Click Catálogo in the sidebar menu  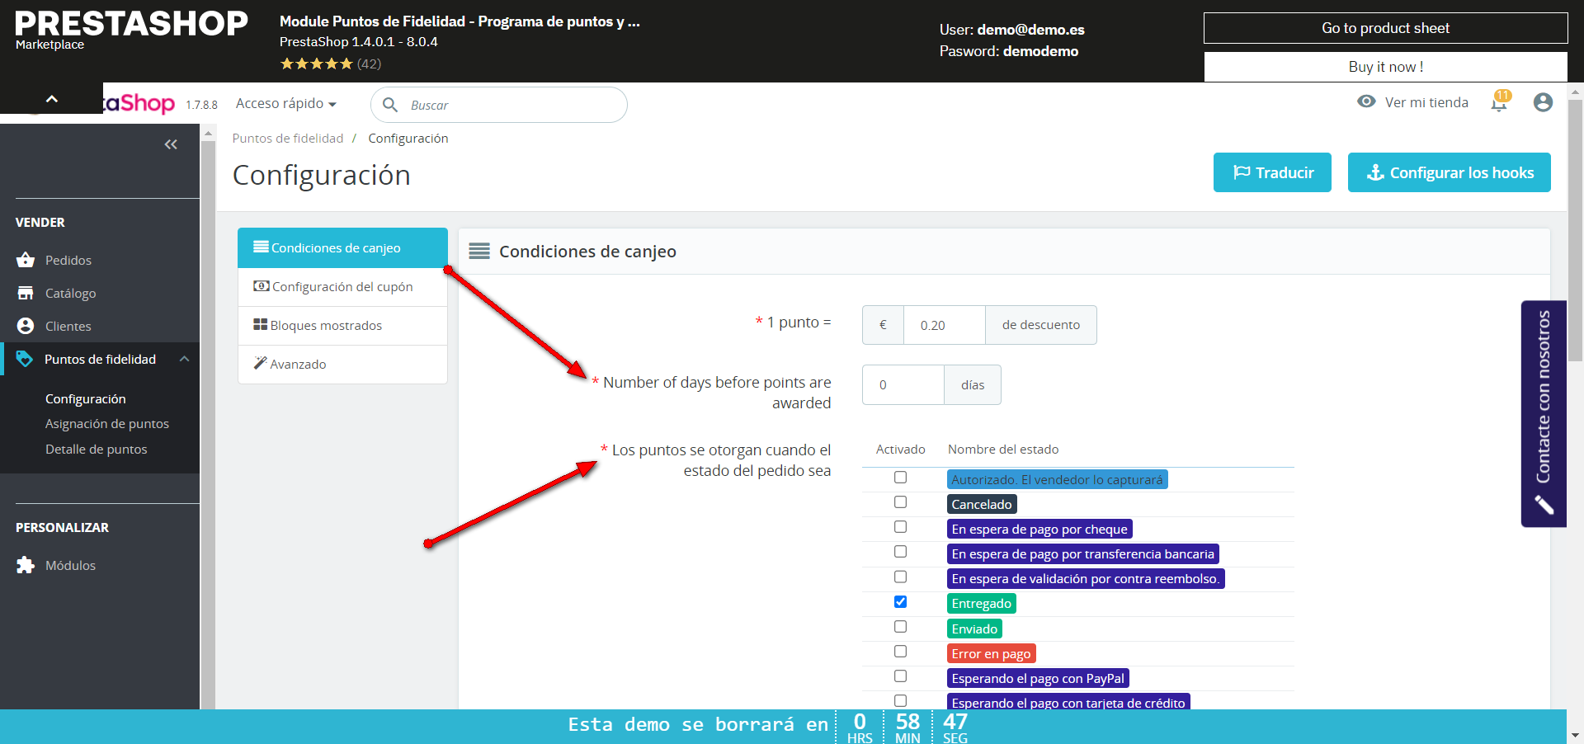point(71,293)
